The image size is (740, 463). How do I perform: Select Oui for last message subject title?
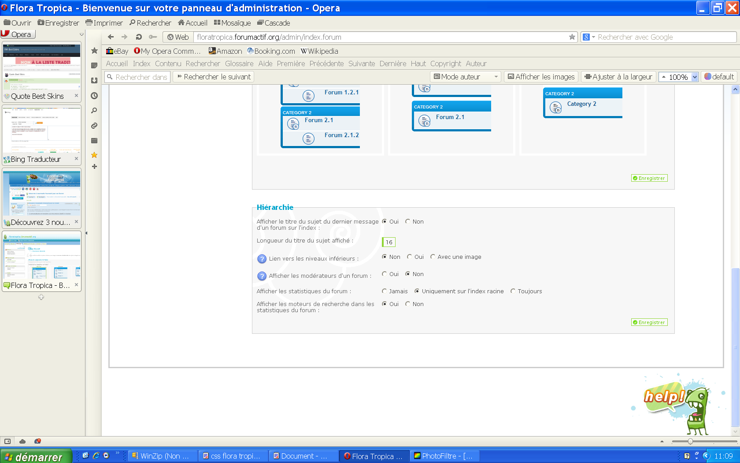[385, 221]
